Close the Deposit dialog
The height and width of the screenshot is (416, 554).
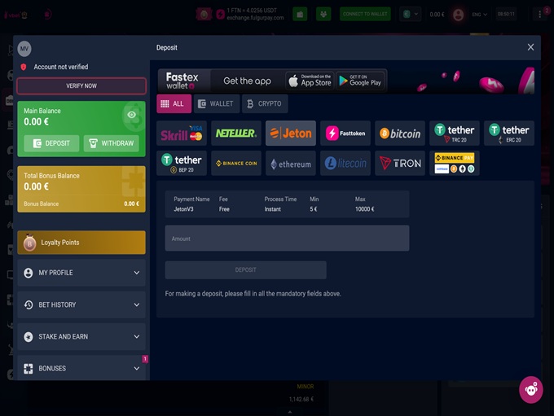click(530, 47)
